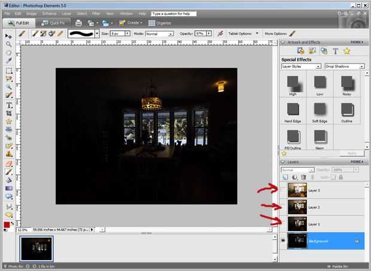Open Text effects in Artwork panel

335,51
